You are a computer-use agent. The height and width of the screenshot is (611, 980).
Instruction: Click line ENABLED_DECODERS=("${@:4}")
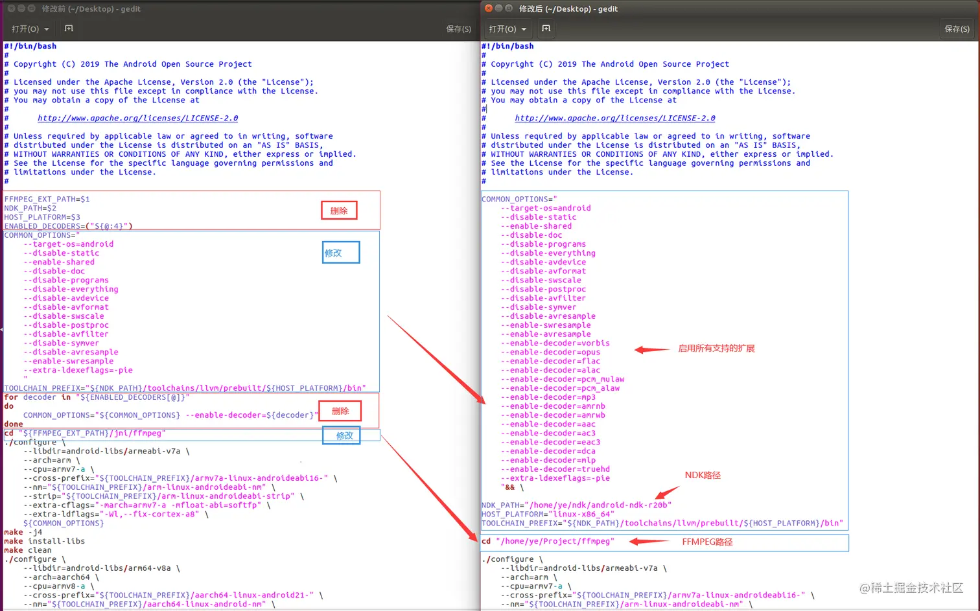tap(68, 226)
